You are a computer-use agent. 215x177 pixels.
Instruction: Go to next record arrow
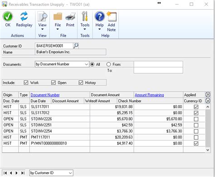tap(17, 173)
